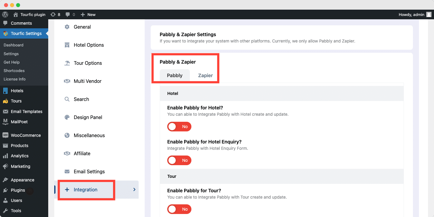434x217 pixels.
Task: Switch to the Zapier tab
Action: click(x=206, y=75)
